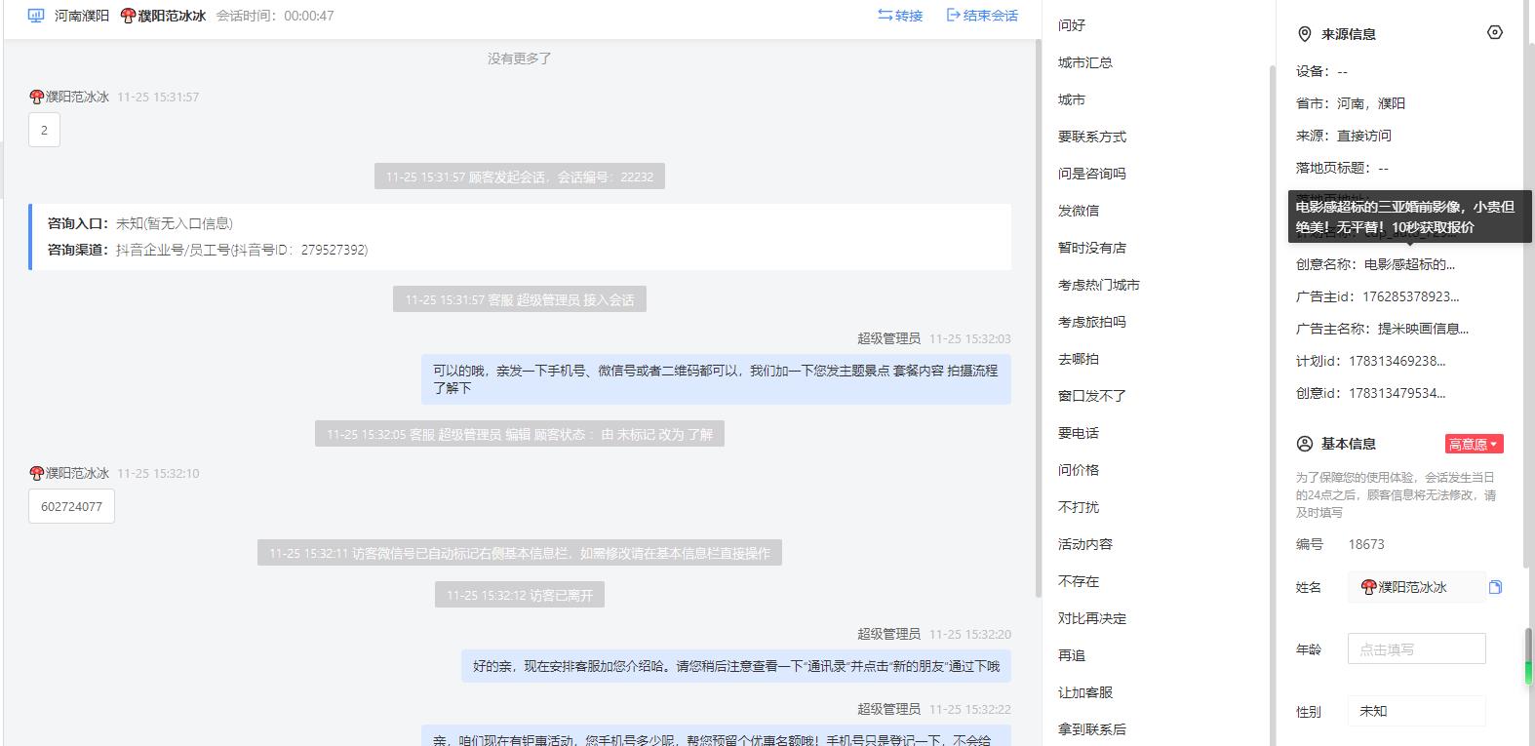Screen dimensions: 1535x746
Task: Click the 省市 value 河南，濮阳
Action: 1371,103
